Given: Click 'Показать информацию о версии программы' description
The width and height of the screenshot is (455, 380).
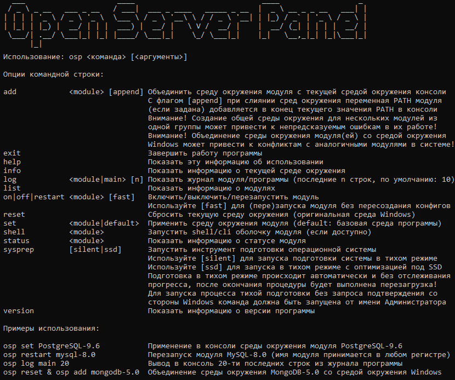Looking at the screenshot, I should click(x=231, y=310).
